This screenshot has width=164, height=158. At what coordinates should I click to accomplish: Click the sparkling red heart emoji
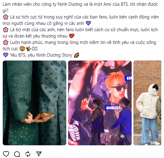click(72, 36)
